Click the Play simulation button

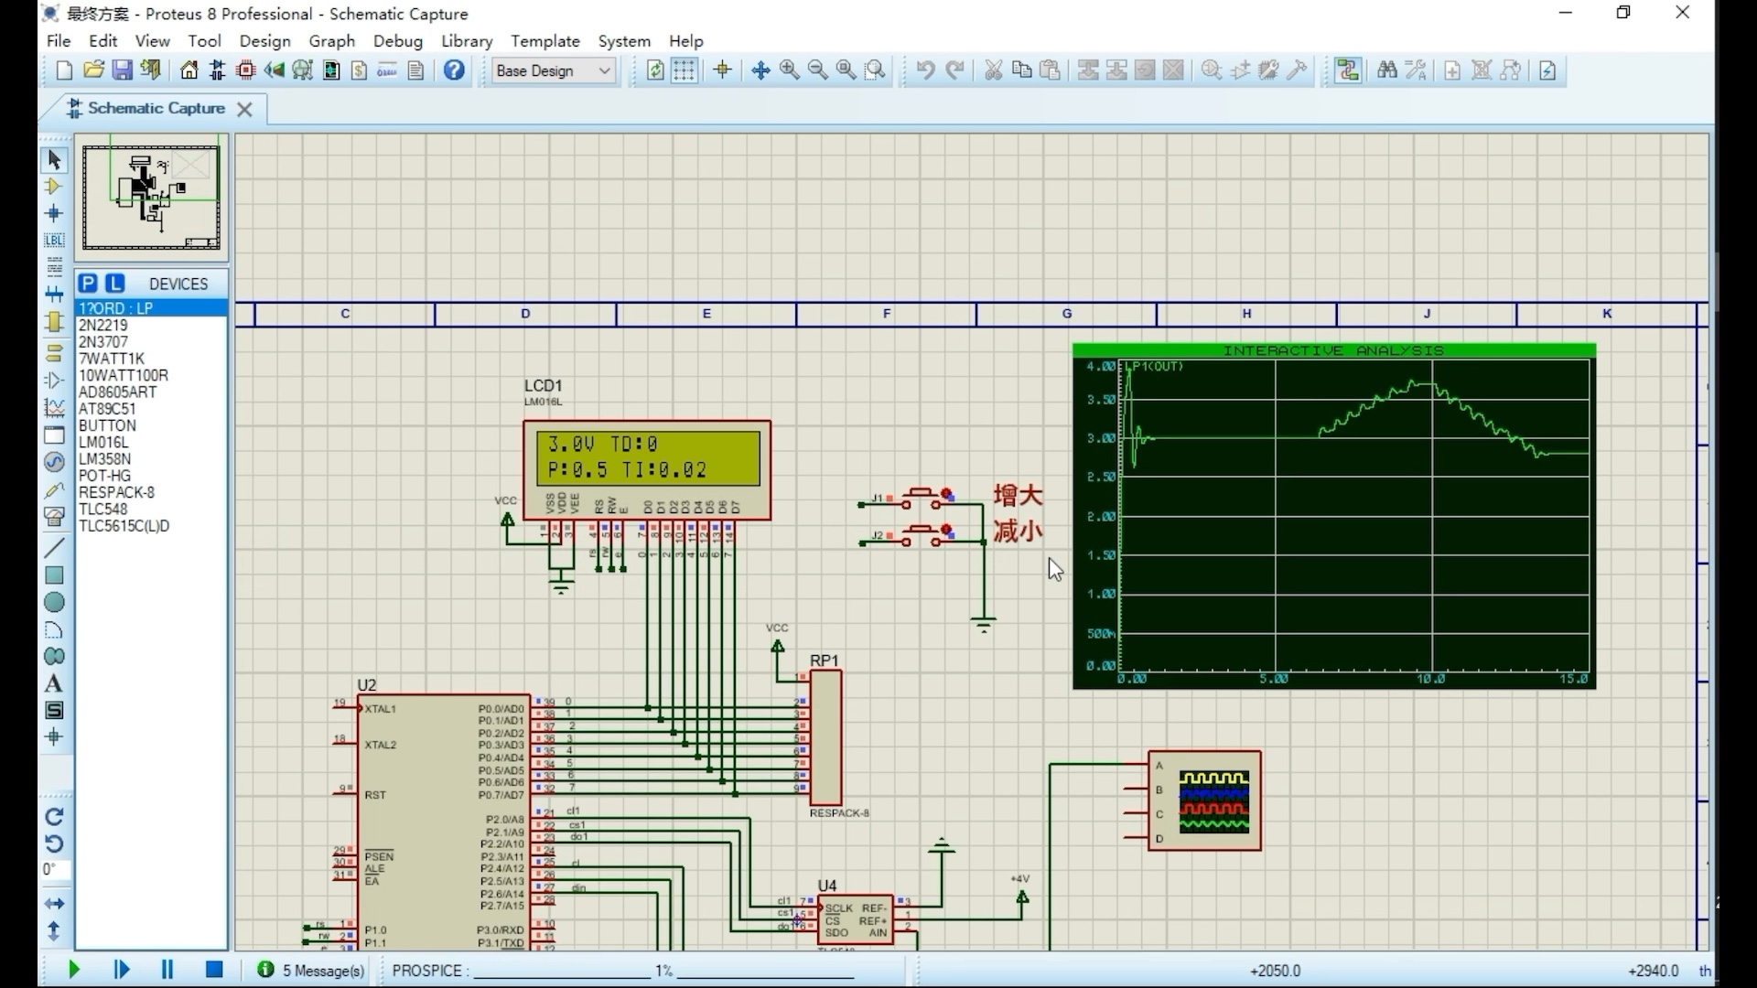point(74,970)
